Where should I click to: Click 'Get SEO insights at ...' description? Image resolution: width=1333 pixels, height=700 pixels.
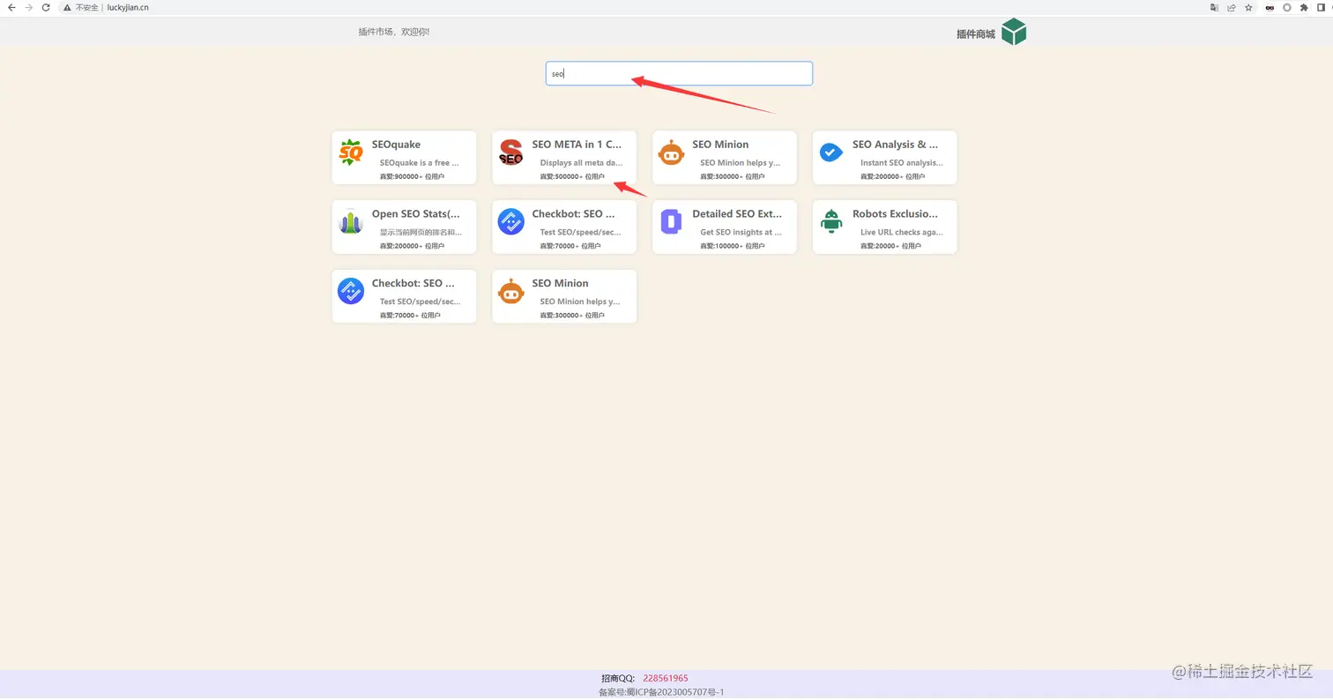point(741,233)
